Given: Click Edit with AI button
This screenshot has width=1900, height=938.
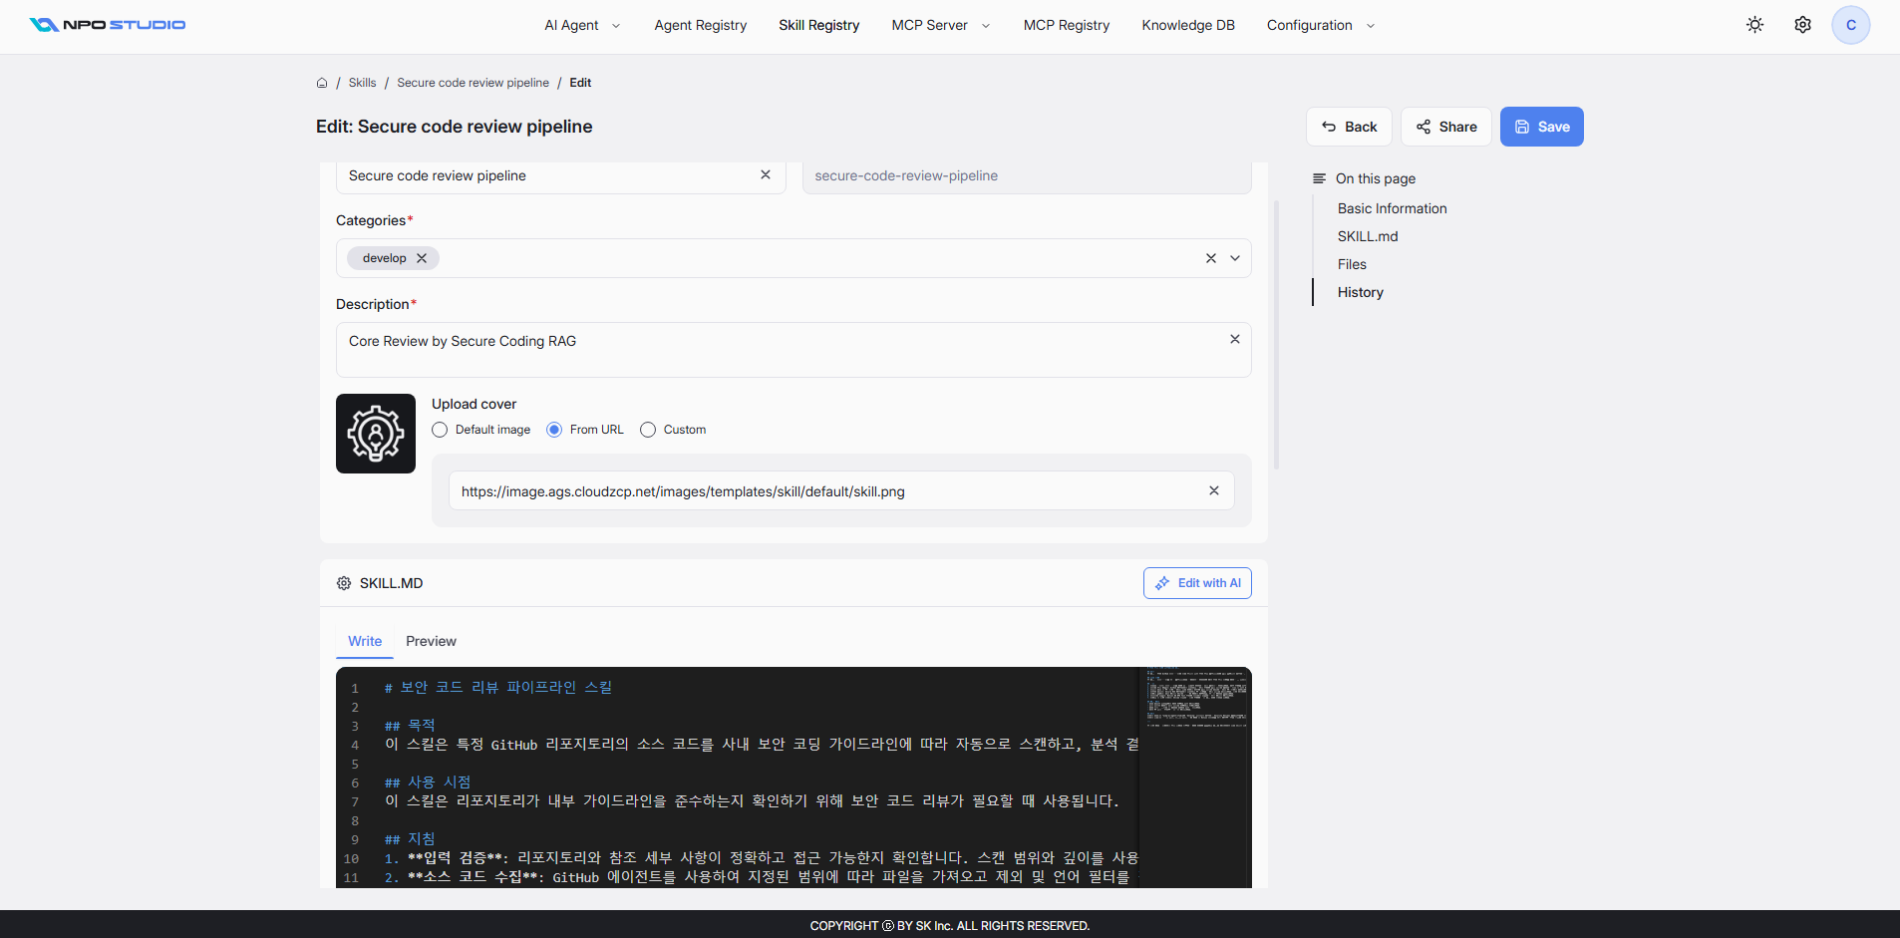Looking at the screenshot, I should pos(1197,583).
